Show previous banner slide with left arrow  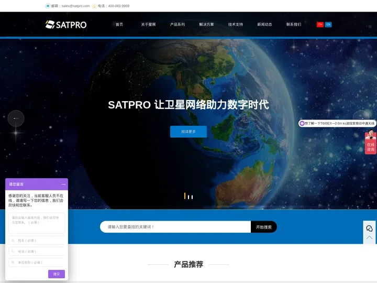(x=16, y=118)
